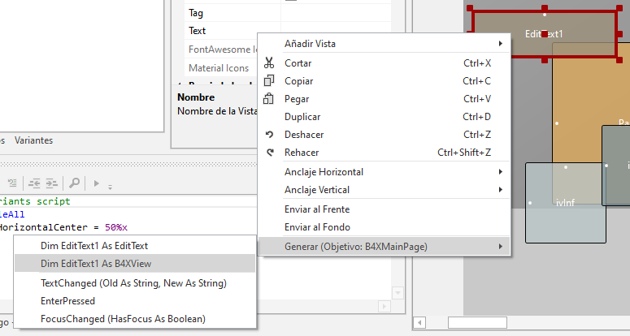Viewport: 630px width, 336px height.
Task: Click the Text property value field
Action: [x=333, y=31]
